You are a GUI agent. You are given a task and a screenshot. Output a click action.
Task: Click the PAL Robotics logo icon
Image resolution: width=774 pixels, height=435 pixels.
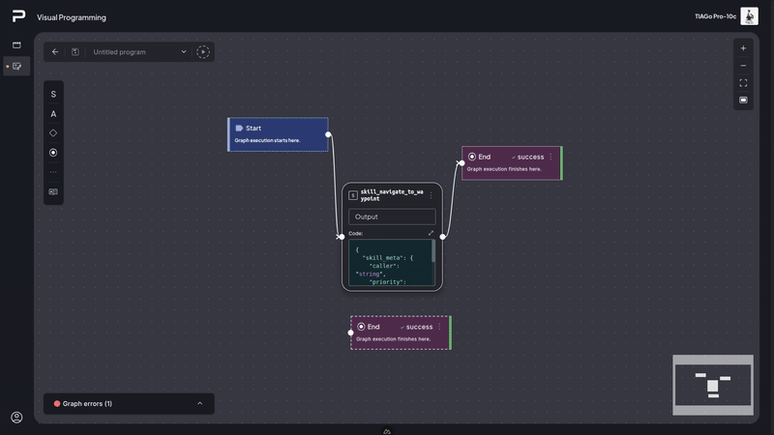click(x=18, y=16)
